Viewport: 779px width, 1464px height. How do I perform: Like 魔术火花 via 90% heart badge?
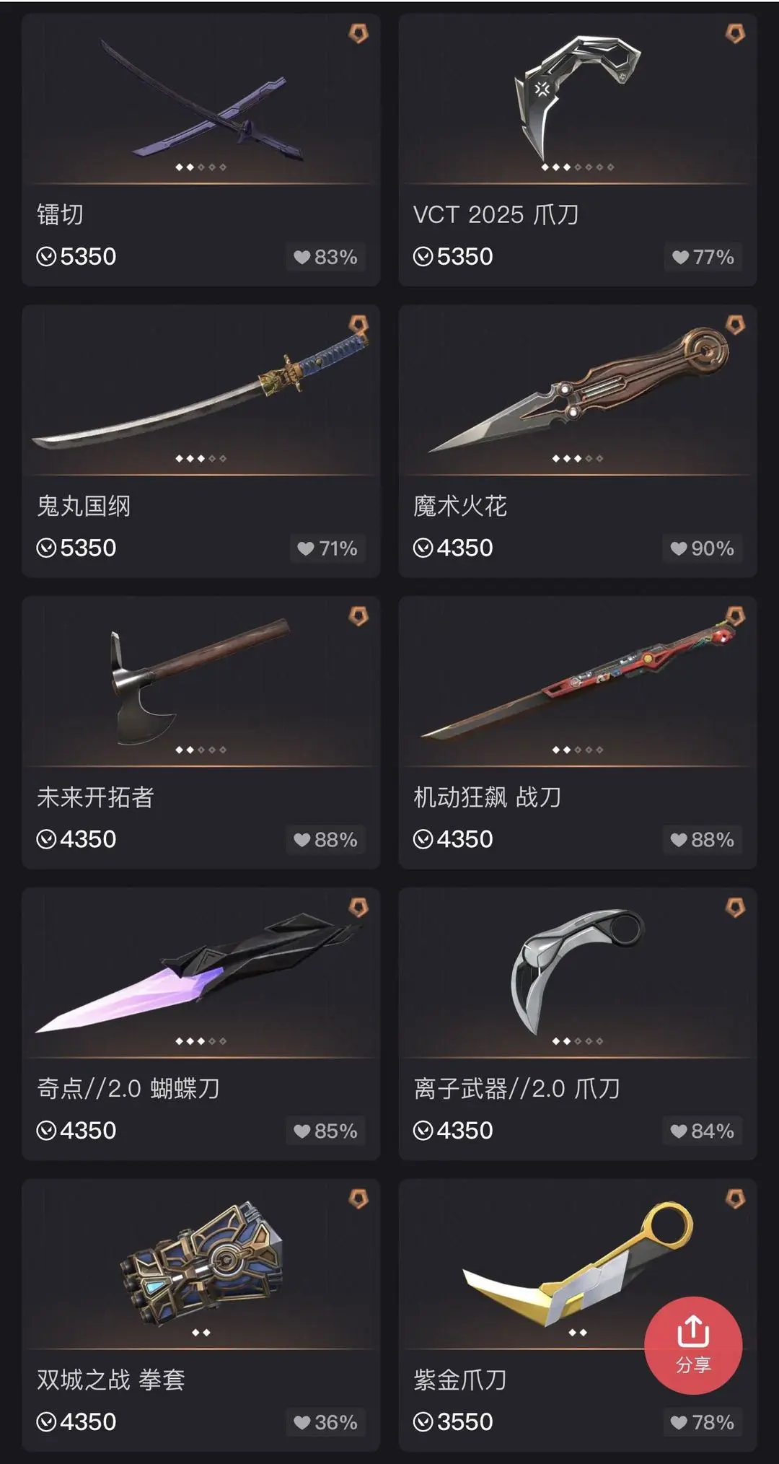pos(702,548)
